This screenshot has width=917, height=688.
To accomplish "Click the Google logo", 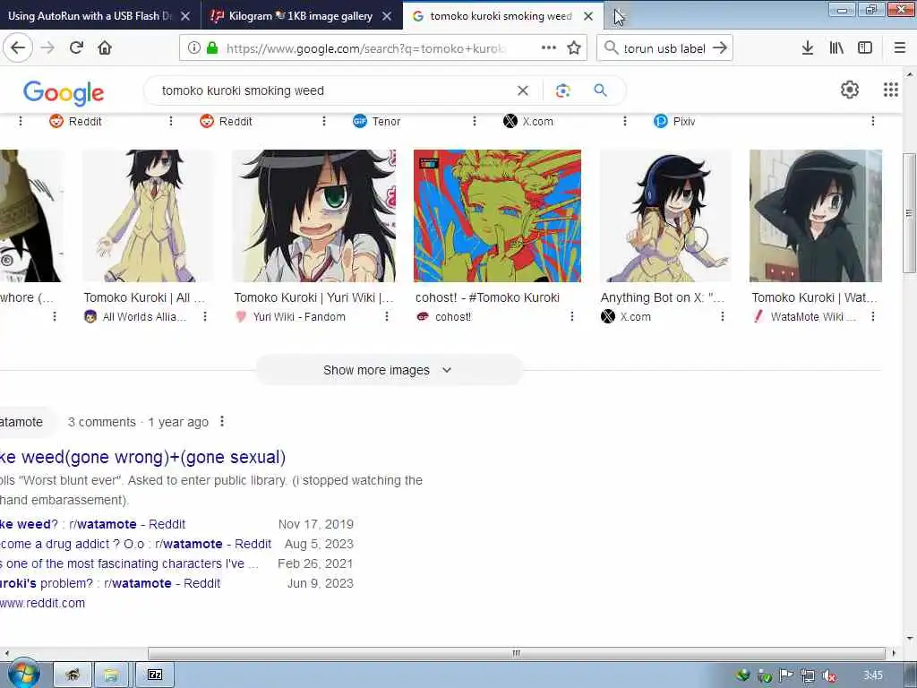I will click(x=64, y=92).
